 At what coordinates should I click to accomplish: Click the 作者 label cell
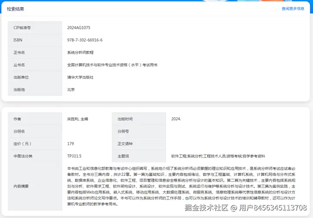[35, 119]
